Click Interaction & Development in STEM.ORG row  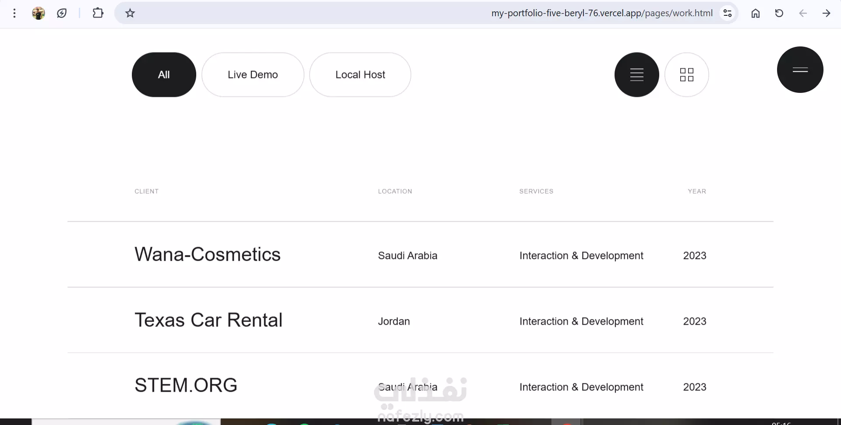[x=581, y=387]
